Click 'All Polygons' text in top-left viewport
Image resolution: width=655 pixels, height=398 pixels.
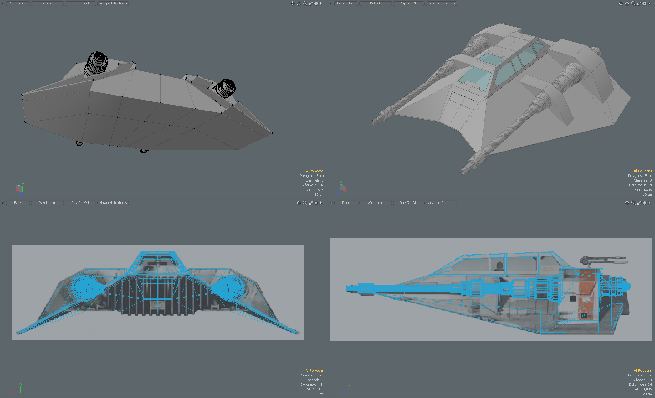(x=314, y=171)
